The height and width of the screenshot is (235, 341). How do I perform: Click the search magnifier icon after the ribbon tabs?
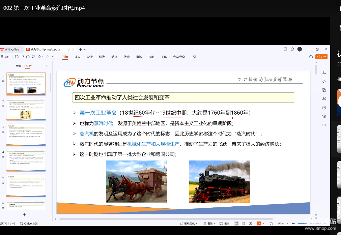[x=195, y=57]
